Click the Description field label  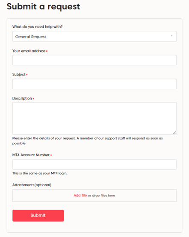pos(22,98)
